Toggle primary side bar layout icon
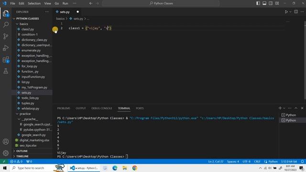306x172 pixels. click(258, 3)
